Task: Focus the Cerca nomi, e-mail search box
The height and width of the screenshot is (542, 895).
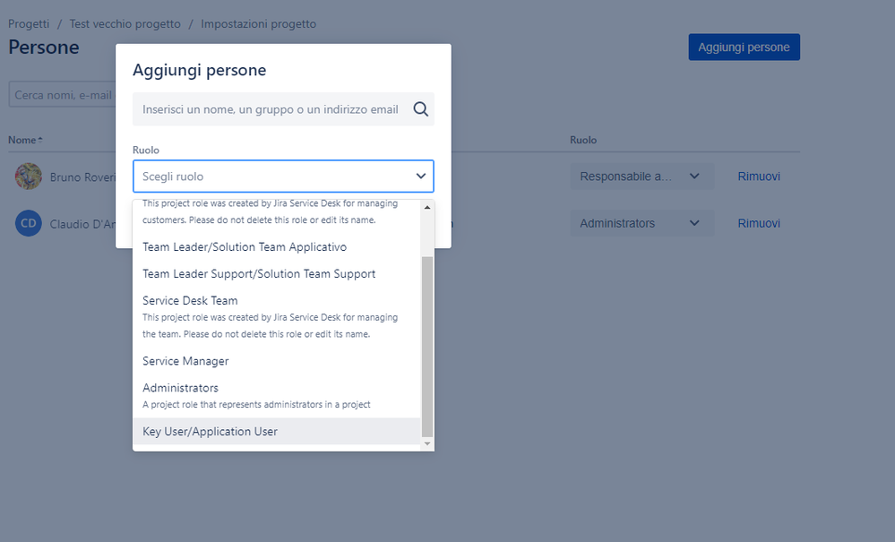Action: (x=62, y=95)
